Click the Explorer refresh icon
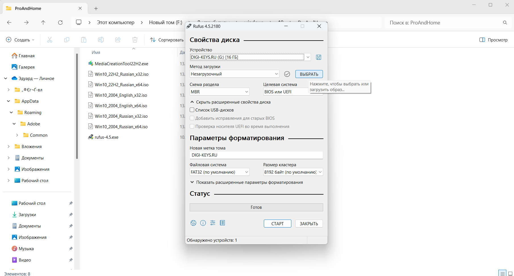Viewport: 514px width, 276px height. point(60,22)
